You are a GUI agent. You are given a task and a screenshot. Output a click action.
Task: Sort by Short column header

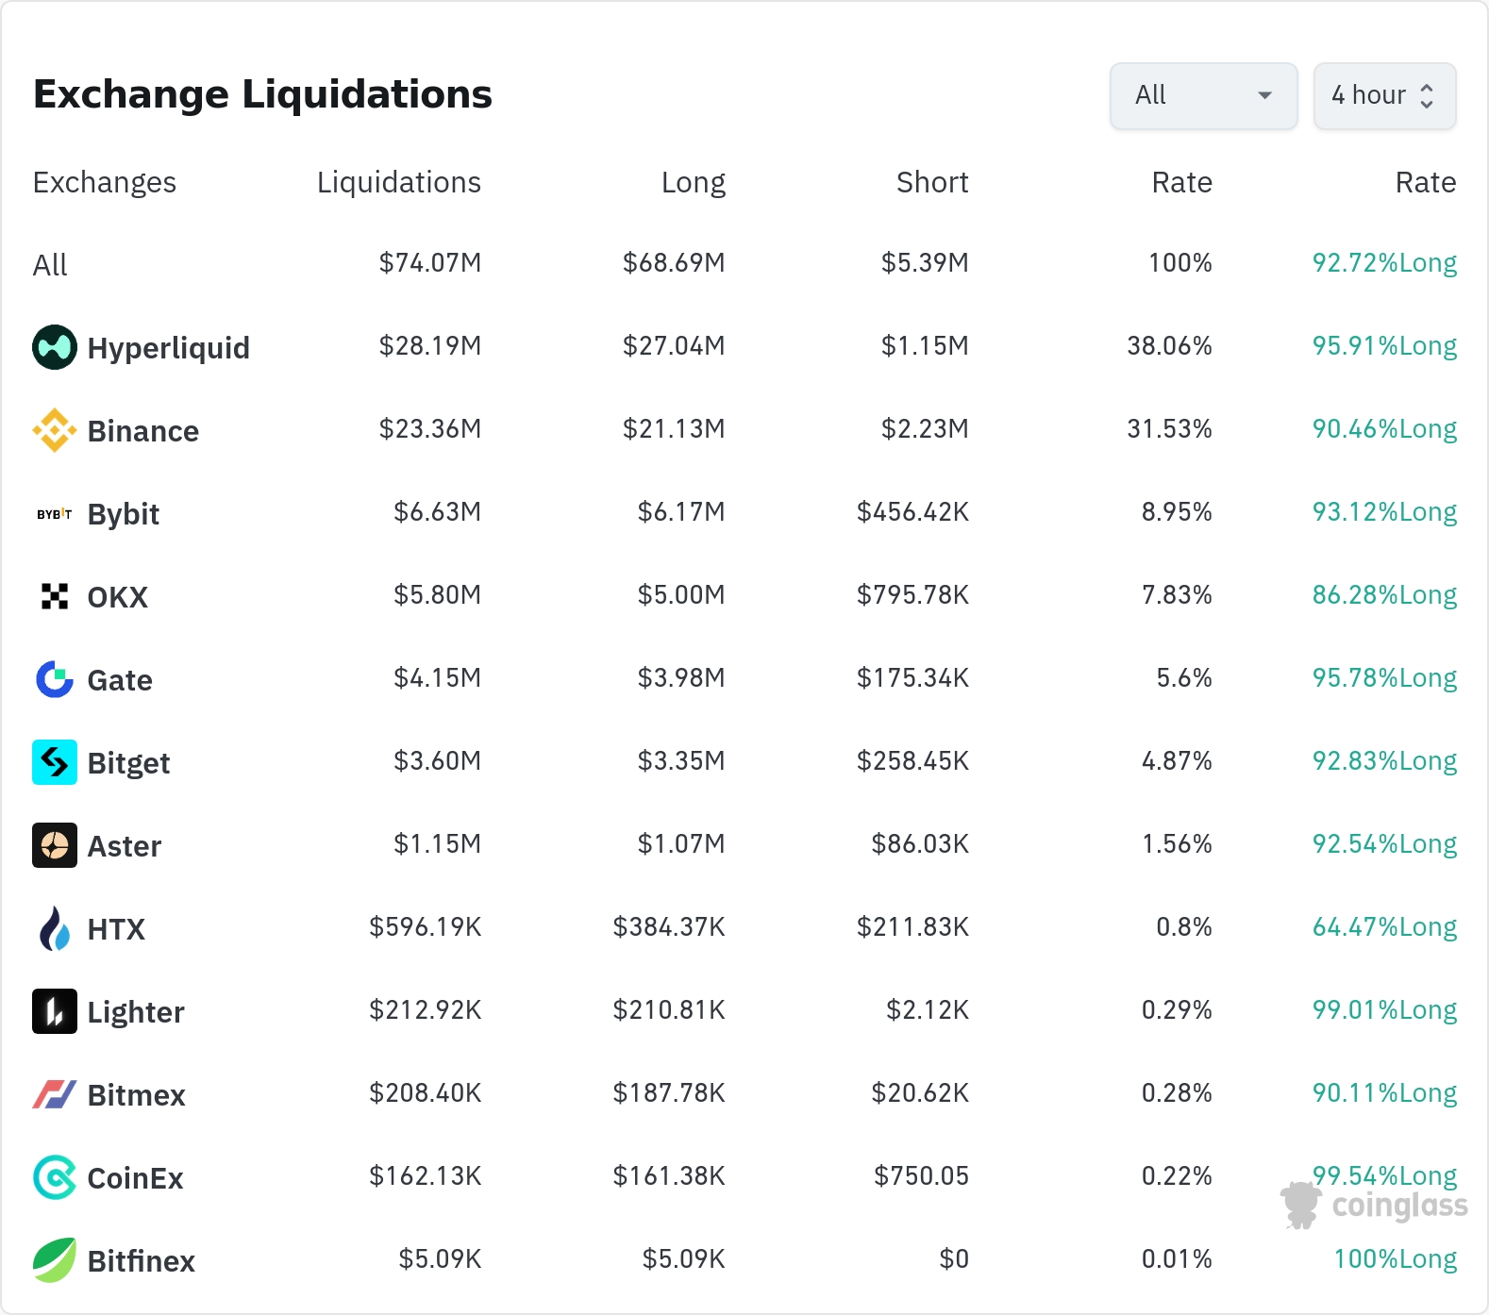click(932, 182)
